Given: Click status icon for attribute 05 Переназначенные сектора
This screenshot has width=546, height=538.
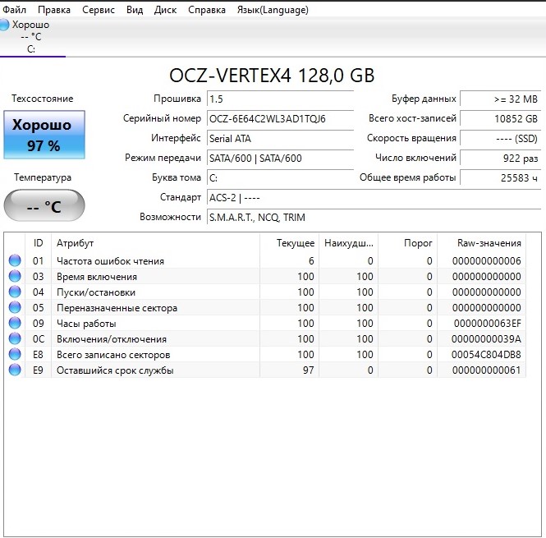Looking at the screenshot, I should click(15, 308).
